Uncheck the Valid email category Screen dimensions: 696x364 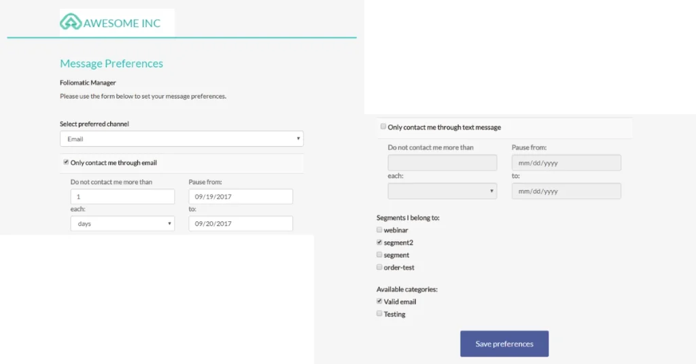[x=379, y=301]
